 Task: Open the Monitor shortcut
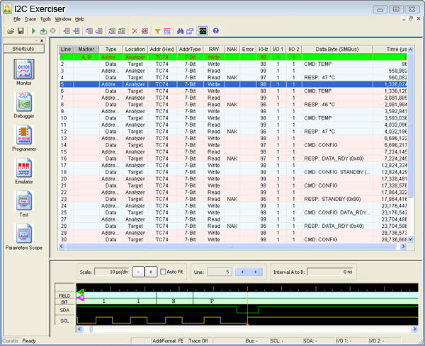coord(24,72)
